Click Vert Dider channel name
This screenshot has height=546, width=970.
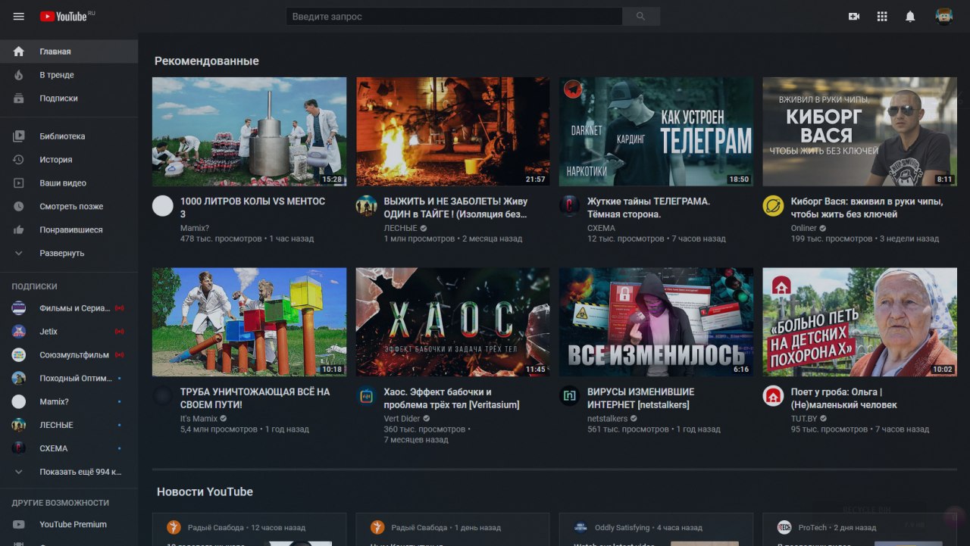pyautogui.click(x=402, y=419)
